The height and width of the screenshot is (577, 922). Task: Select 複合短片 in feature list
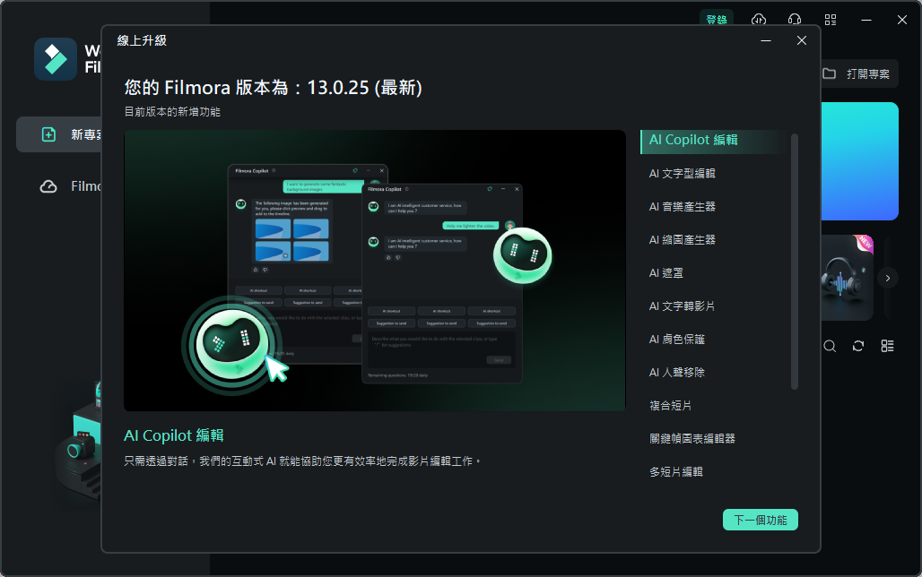pos(670,406)
